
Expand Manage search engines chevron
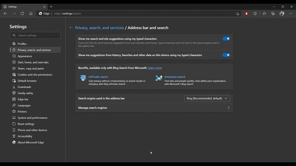tap(228, 107)
